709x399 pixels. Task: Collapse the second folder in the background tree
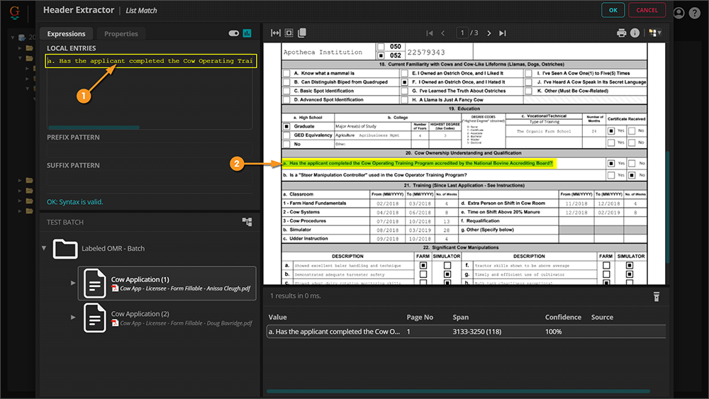[x=20, y=58]
